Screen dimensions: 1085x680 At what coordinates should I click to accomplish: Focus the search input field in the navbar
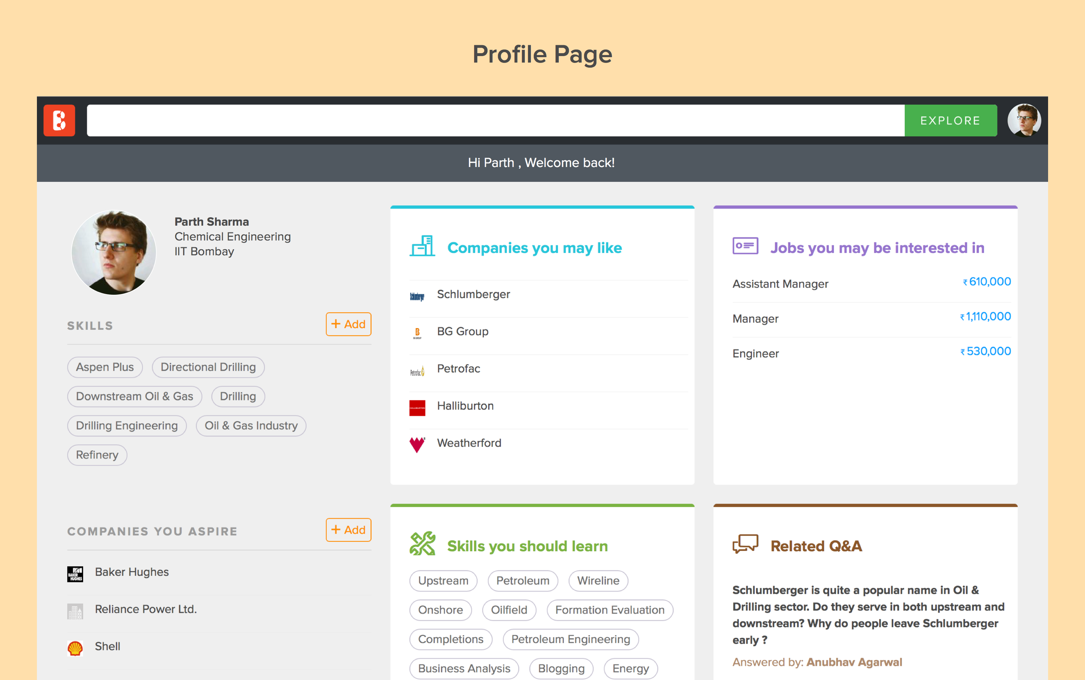[495, 120]
